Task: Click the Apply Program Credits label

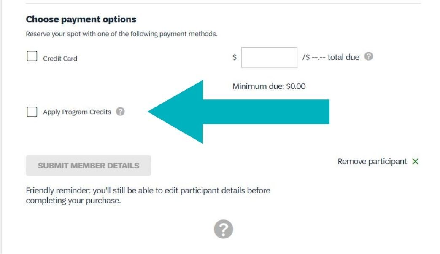Action: tap(77, 112)
